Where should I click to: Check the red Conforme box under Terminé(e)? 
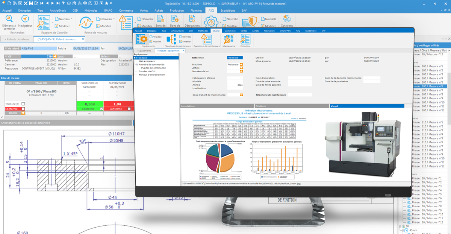pyautogui.click(x=23, y=109)
